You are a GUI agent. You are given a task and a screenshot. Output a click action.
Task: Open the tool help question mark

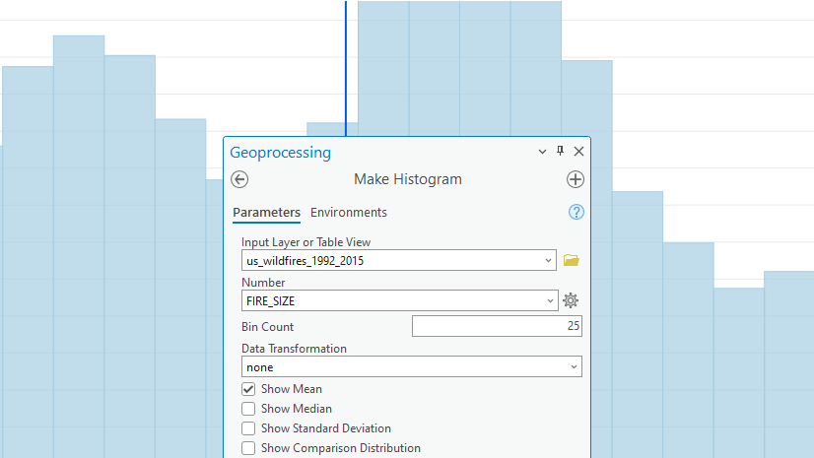(577, 212)
